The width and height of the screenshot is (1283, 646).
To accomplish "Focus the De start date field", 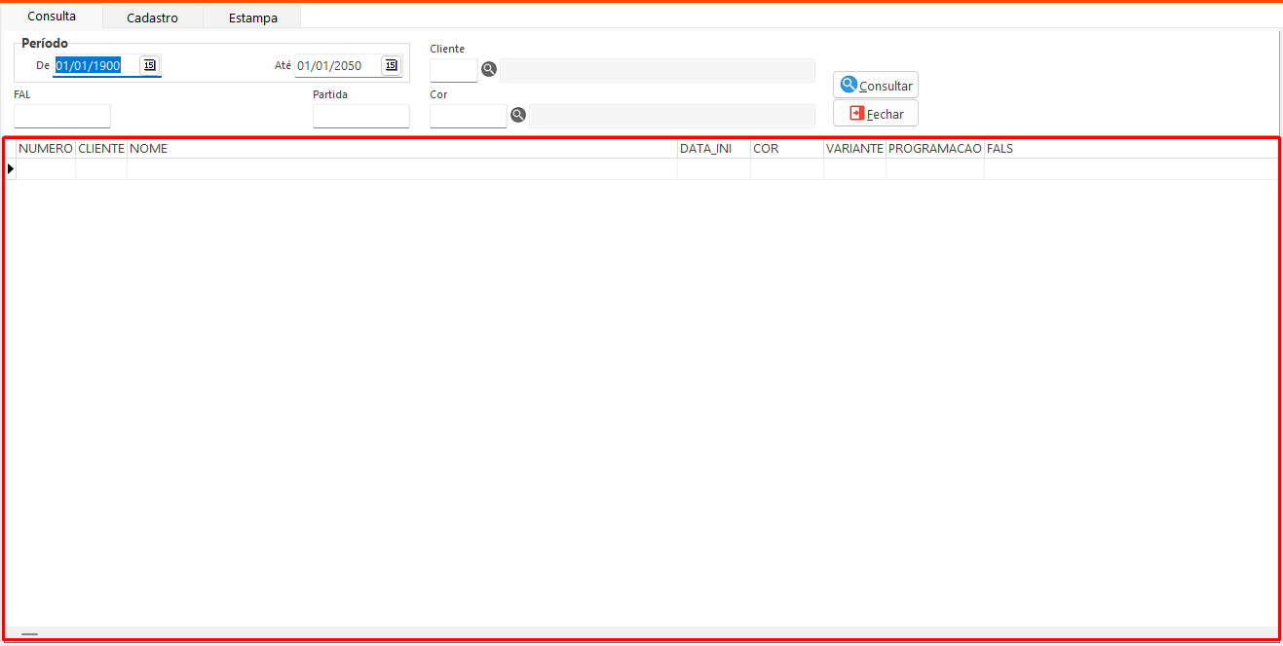I will (95, 66).
